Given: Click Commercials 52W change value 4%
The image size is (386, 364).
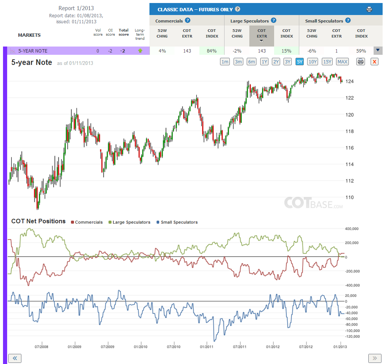Looking at the screenshot, I should tap(162, 51).
